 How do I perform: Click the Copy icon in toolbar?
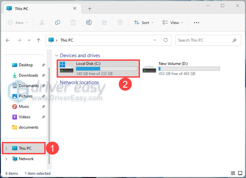58,22
